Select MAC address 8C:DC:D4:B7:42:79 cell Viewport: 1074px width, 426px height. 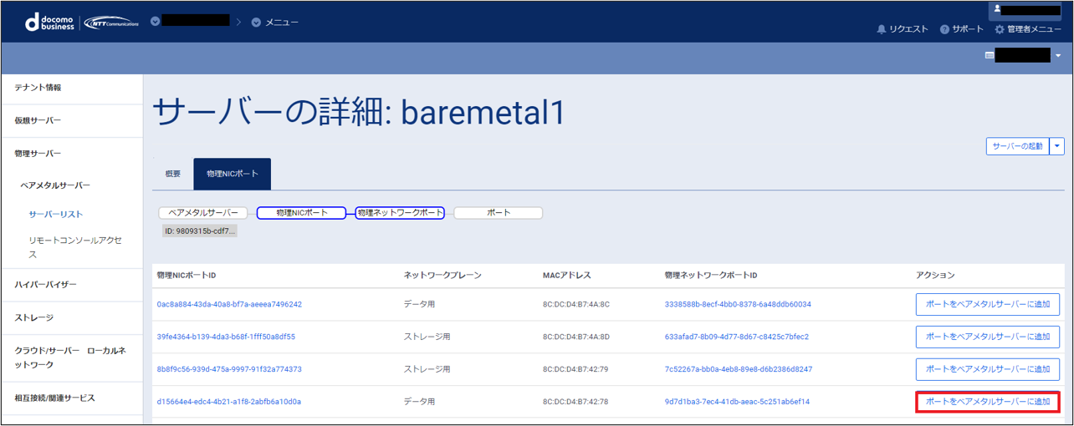coord(575,369)
